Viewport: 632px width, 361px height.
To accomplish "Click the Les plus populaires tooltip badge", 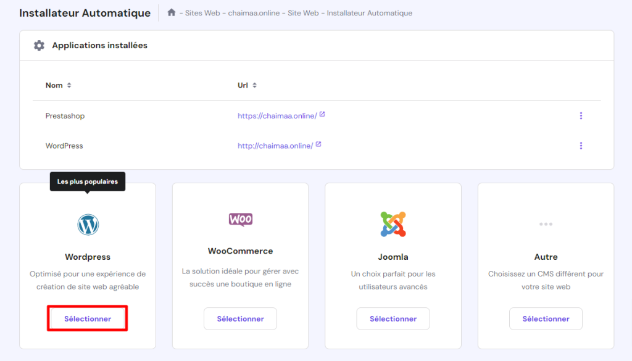I will click(x=88, y=181).
